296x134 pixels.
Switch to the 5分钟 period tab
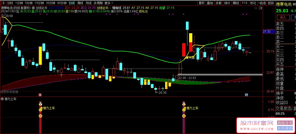(29, 3)
